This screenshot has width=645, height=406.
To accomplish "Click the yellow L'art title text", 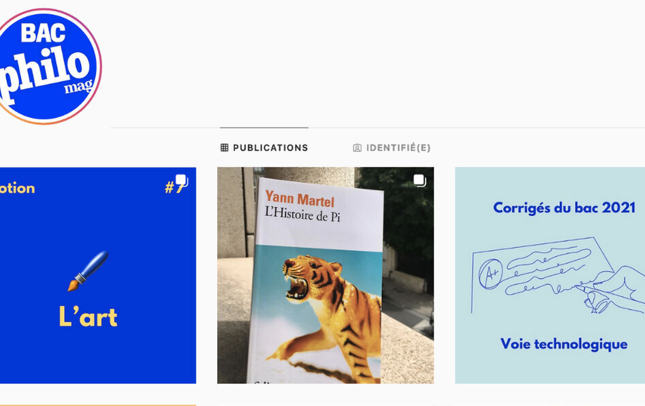I will [x=88, y=316].
